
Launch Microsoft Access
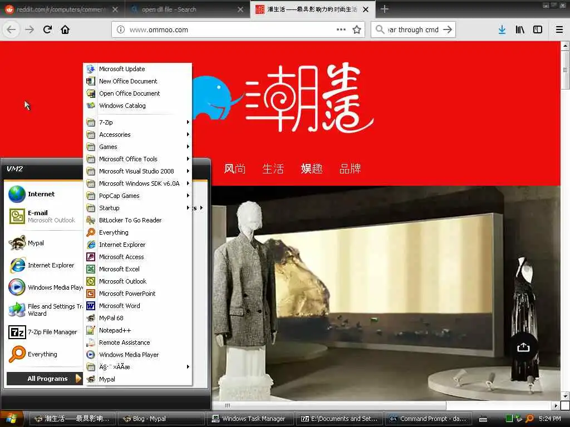pos(137,257)
